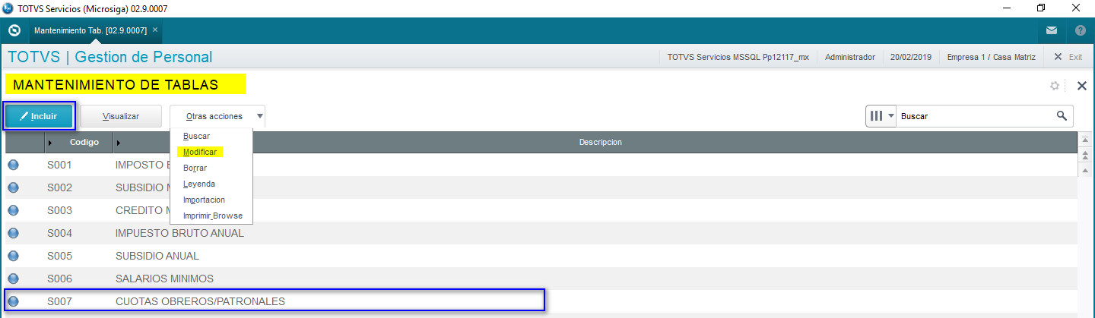Viewport: 1095px width, 318px height.
Task: Sort by the Descripcion column header
Action: [x=600, y=143]
